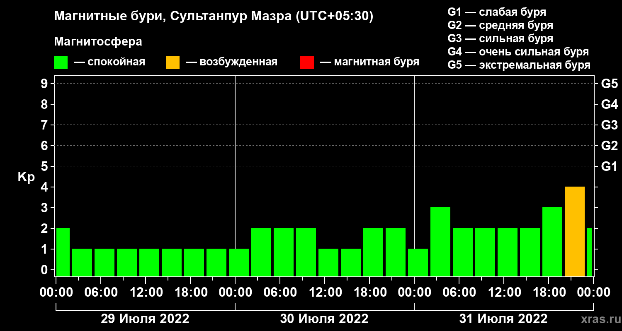This screenshot has width=622, height=331.
Task: Click the 'G2' label on right axis
Action: [609, 146]
